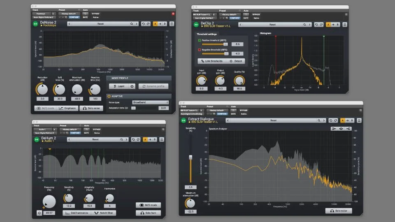This screenshot has width=395, height=222.
Task: Toggle DeClip 2 green power icon
Action: pos(196,25)
